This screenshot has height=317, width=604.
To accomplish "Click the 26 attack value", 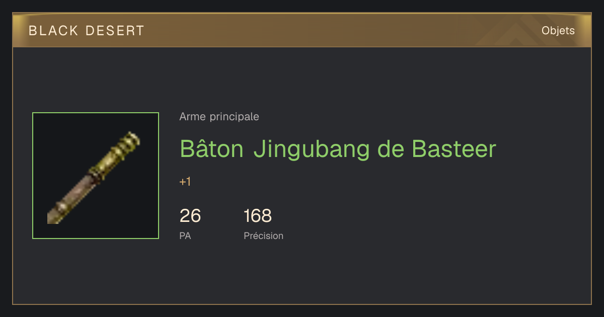I will pyautogui.click(x=190, y=216).
